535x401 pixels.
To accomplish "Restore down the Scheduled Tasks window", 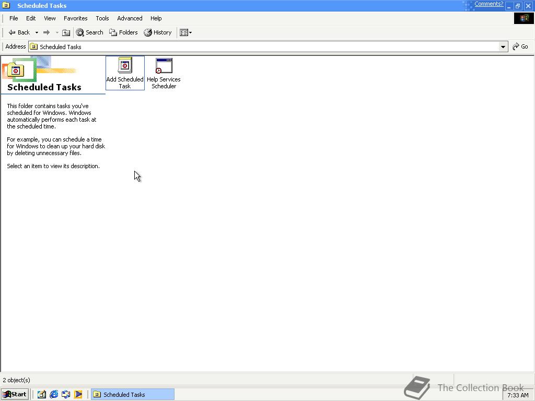I will 518,6.
